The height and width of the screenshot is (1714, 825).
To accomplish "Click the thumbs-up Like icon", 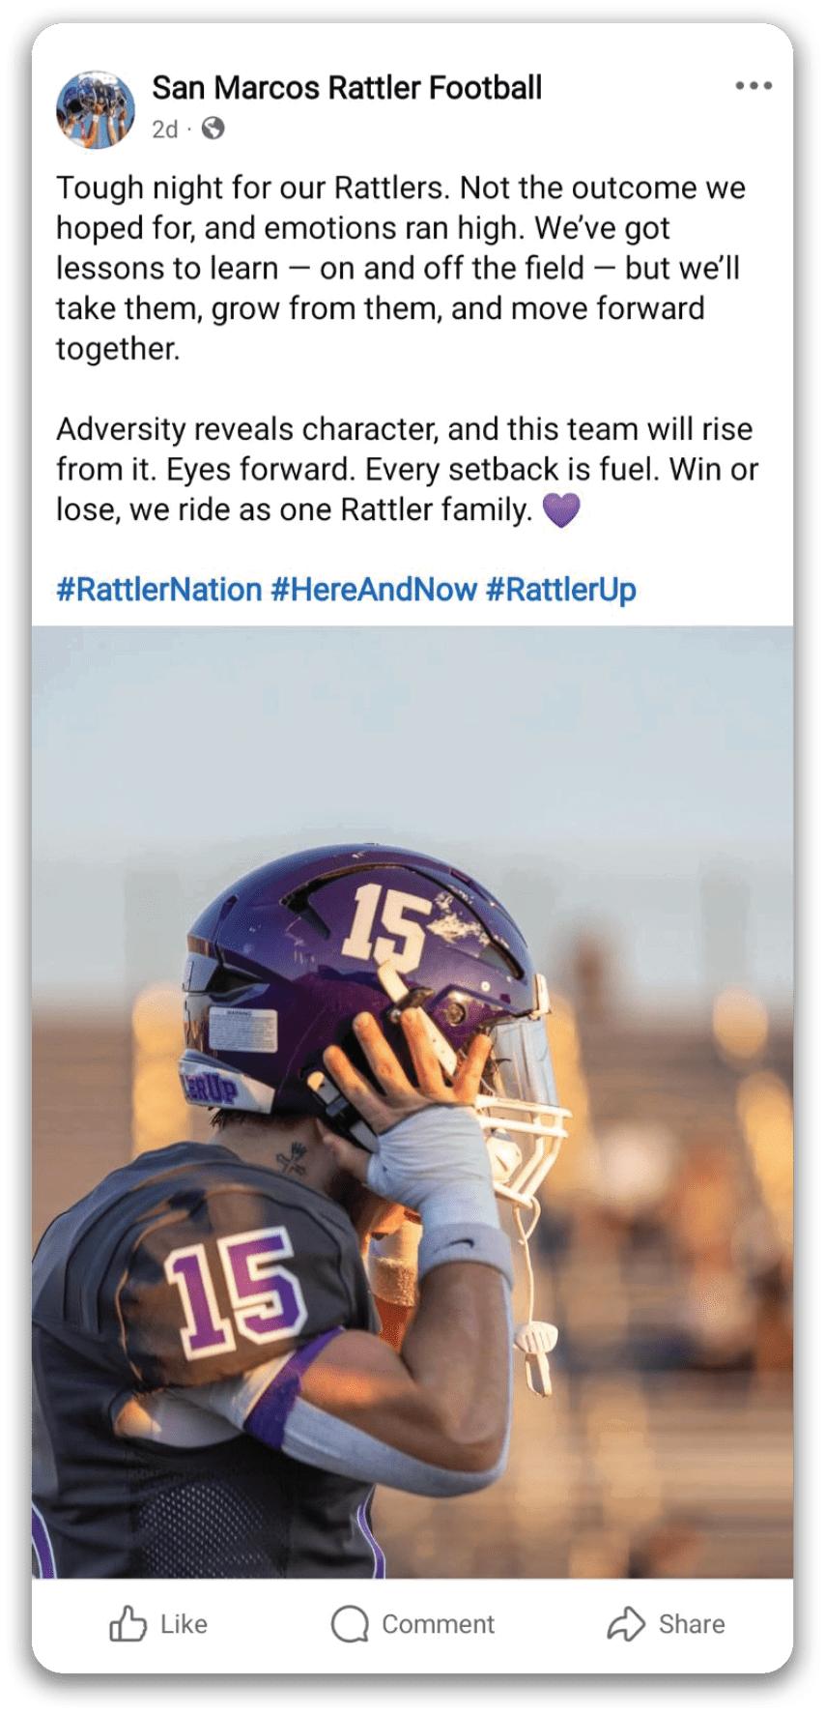I will point(128,1624).
